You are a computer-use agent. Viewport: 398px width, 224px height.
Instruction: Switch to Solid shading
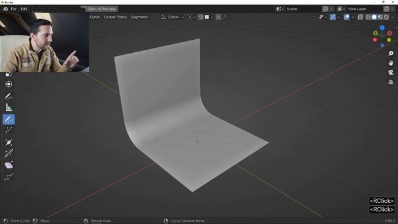tap(374, 17)
